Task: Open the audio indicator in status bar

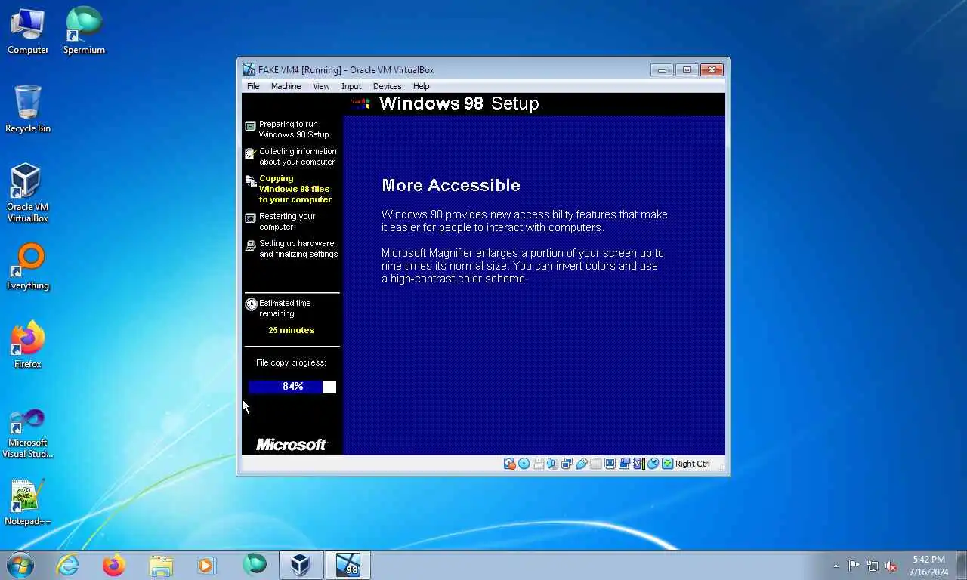Action: [552, 464]
